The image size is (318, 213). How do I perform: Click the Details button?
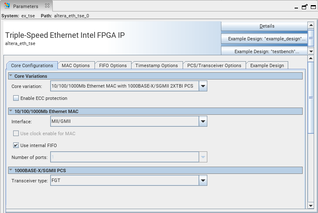(267, 26)
